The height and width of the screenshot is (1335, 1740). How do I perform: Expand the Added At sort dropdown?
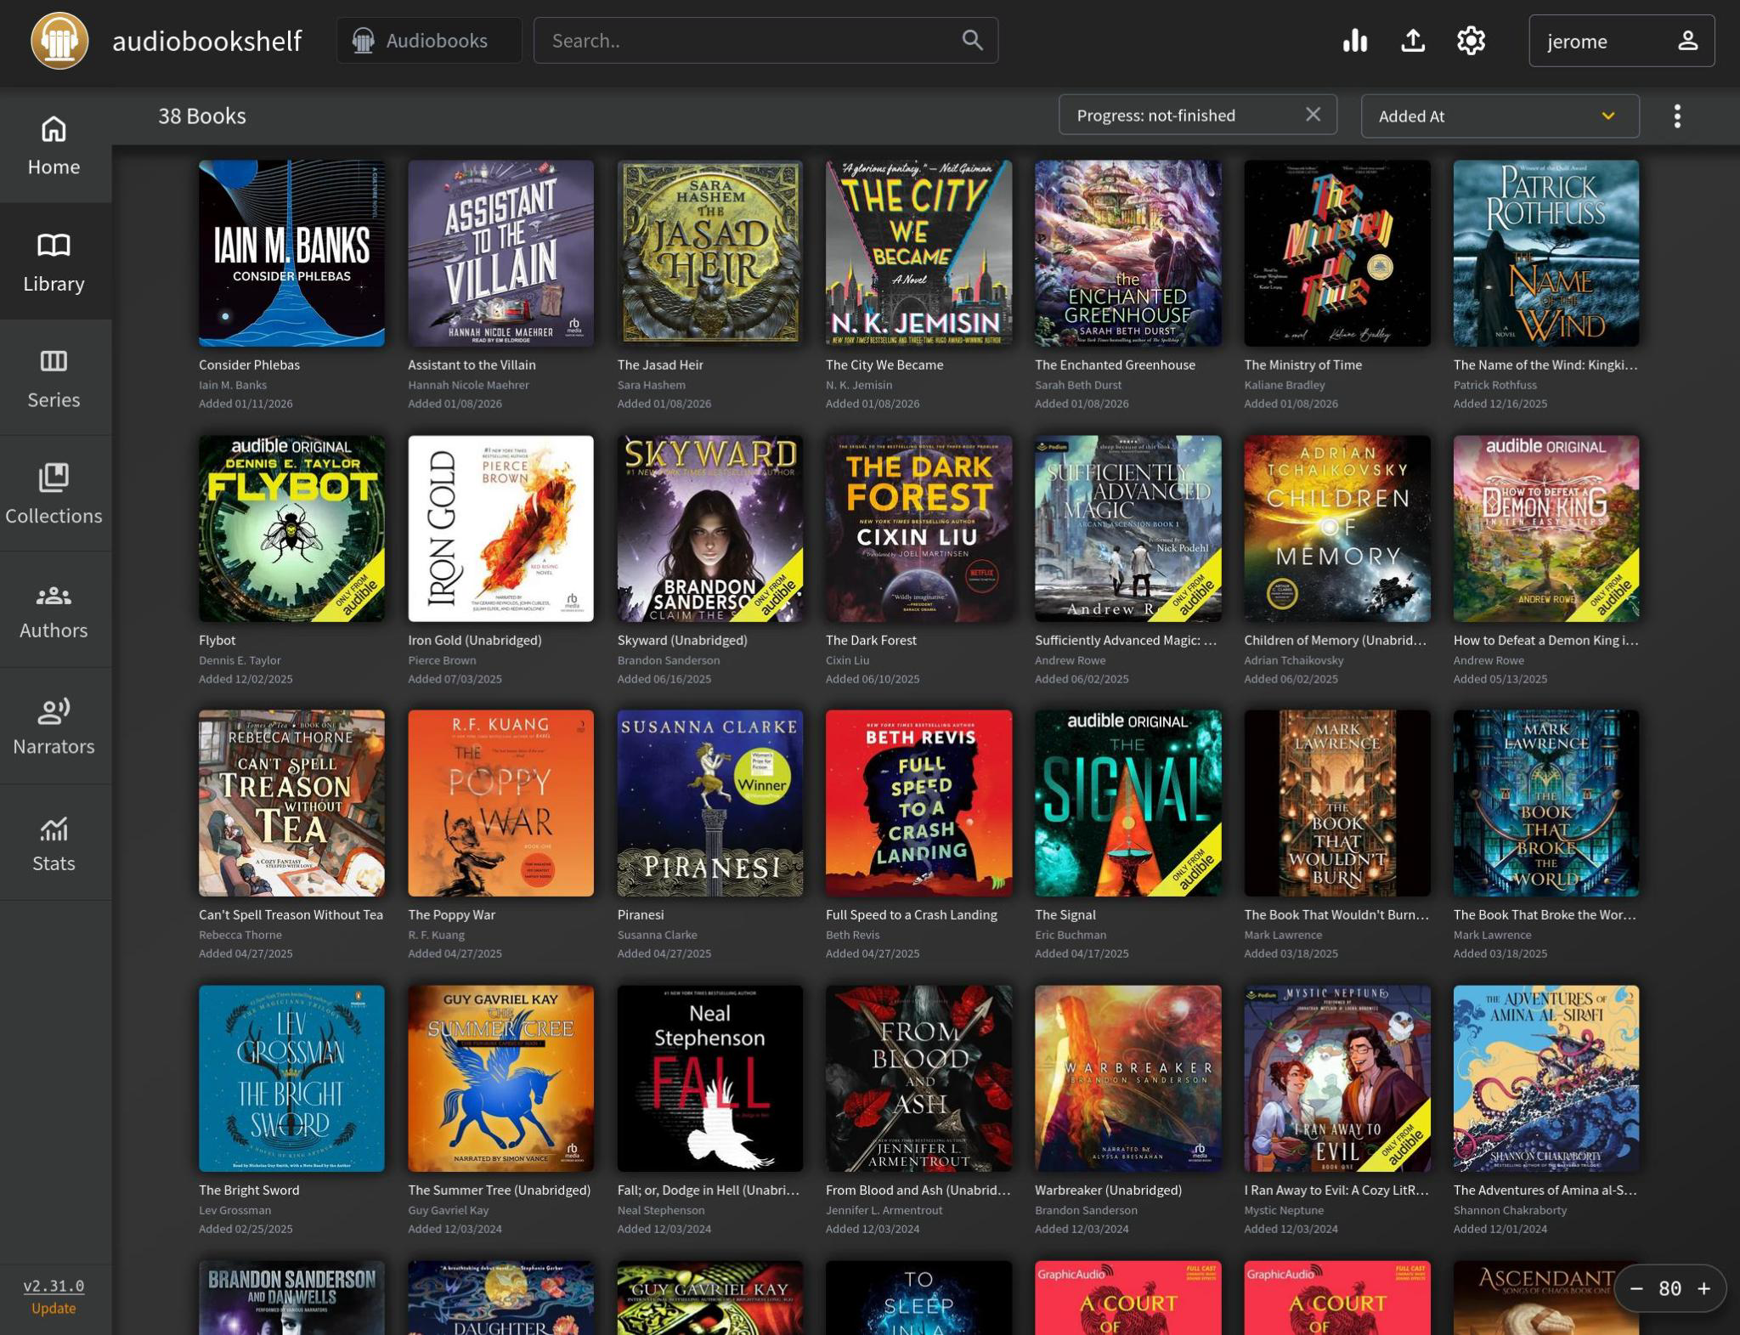tap(1499, 116)
